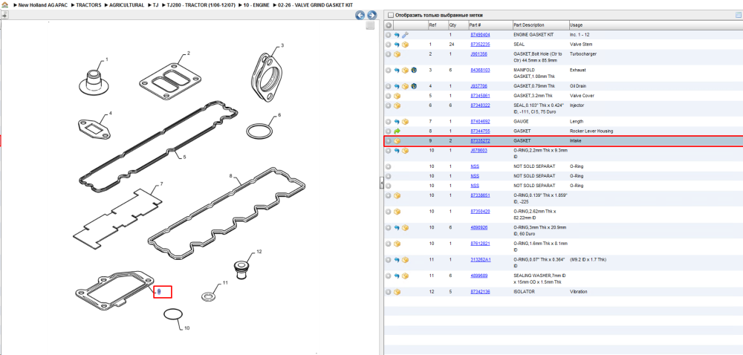
Task: Click the blue arrow icon on SEALING WASHER row
Action: click(397, 276)
